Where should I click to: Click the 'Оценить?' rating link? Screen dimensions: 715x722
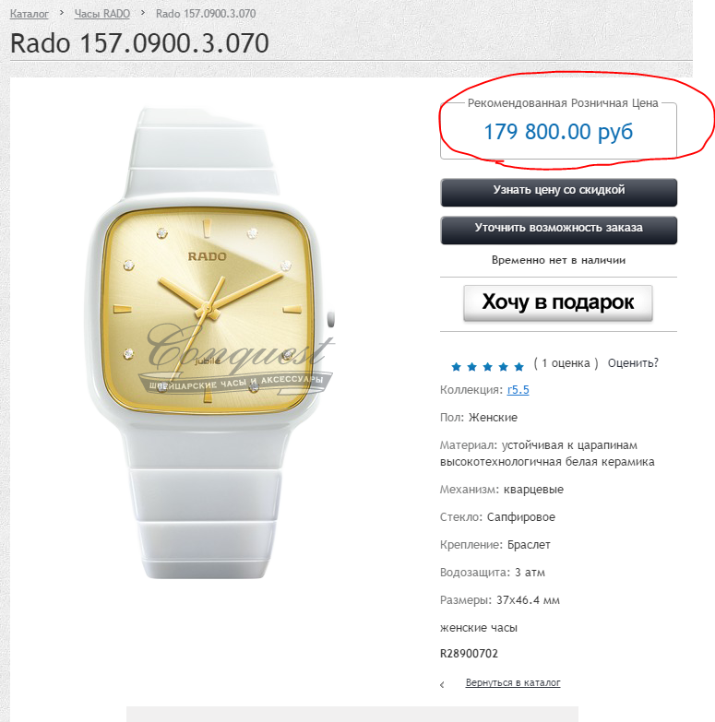coord(633,363)
